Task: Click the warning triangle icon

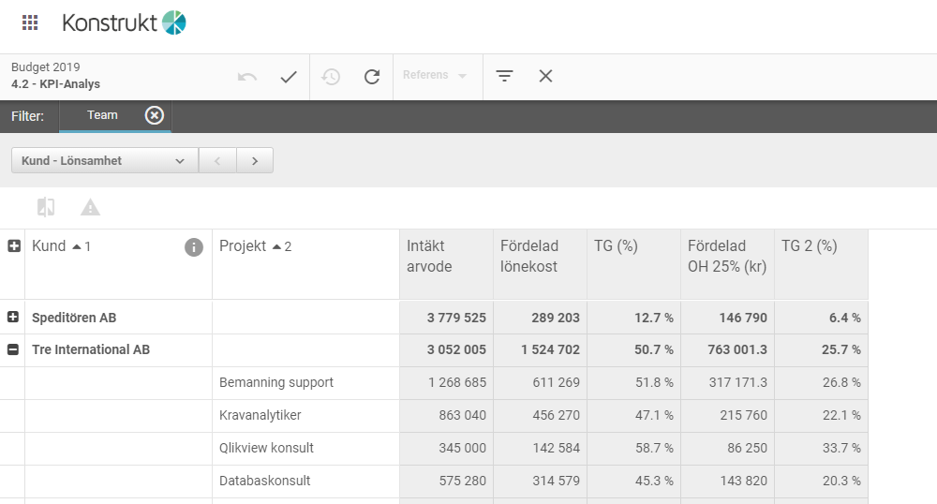Action: tap(90, 207)
